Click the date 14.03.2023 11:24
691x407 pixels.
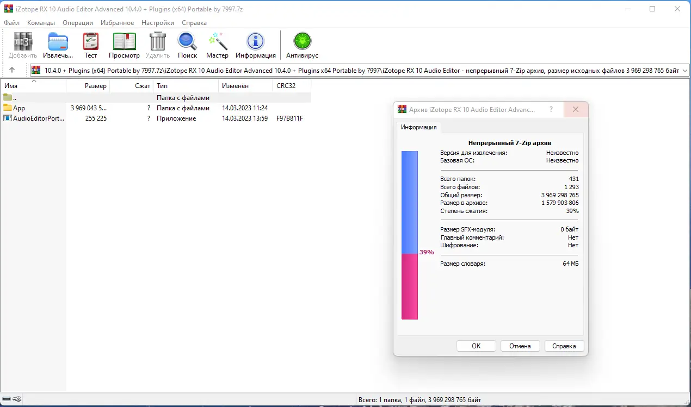tap(245, 108)
